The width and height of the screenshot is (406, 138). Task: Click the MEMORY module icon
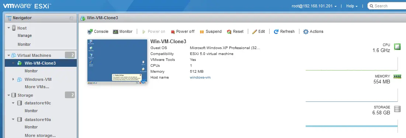(397, 76)
